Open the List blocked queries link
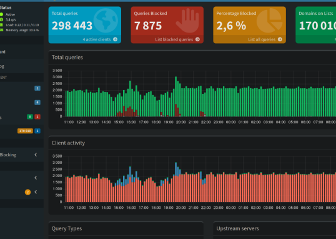Image resolution: width=336 pixels, height=239 pixels. (174, 39)
